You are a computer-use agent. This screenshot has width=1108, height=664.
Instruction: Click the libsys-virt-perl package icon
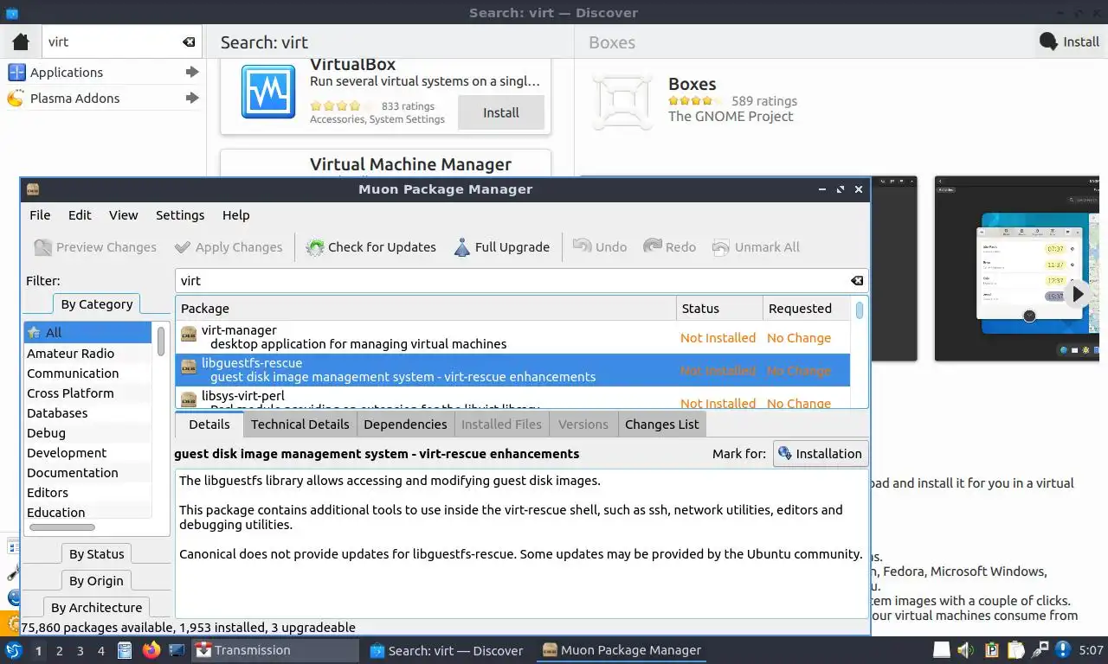click(x=189, y=400)
